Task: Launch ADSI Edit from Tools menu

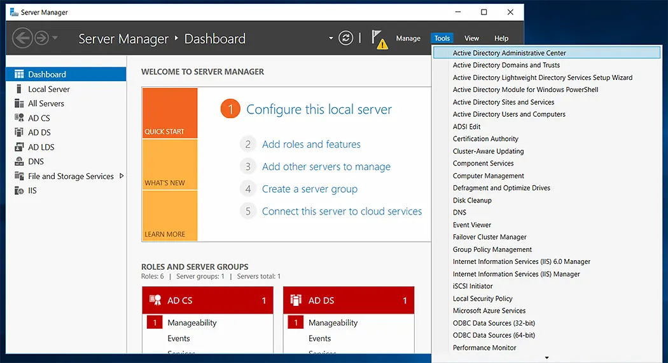Action: 546,127
